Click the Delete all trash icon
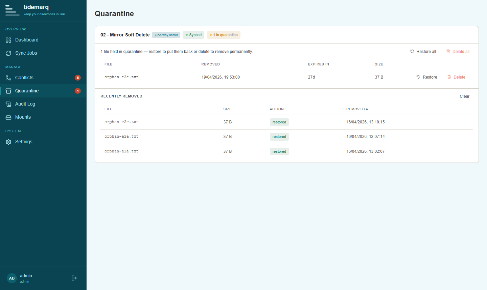 (448, 52)
